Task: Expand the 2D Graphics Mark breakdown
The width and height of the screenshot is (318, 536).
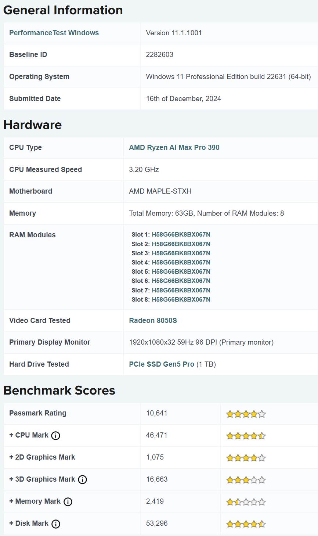Action: (42, 457)
